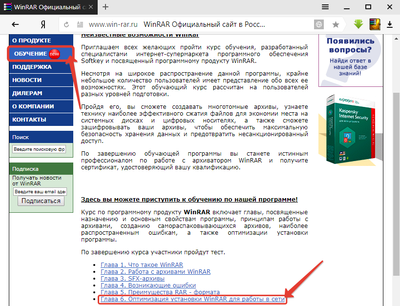Open the browser hamburger menu
The width and height of the screenshot is (400, 306).
[325, 7]
